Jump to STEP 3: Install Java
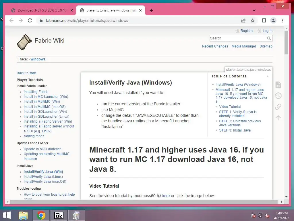294x221 pixels. click(235, 130)
